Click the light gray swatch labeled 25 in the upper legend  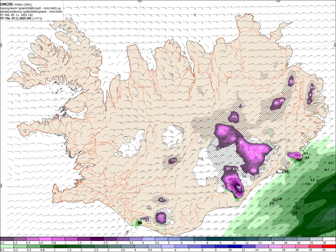coord(316,239)
